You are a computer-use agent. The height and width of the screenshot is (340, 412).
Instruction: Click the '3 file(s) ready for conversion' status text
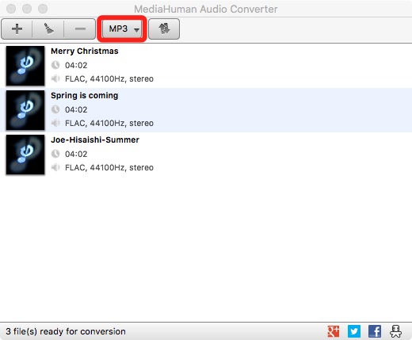[x=66, y=331]
